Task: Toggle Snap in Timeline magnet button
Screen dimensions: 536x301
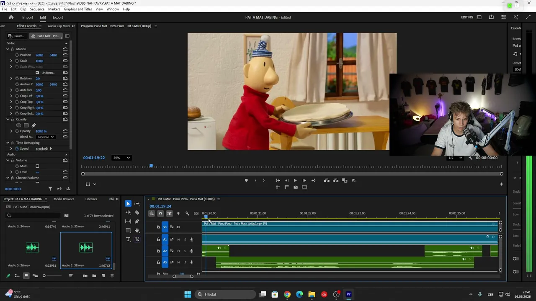Action: click(160, 214)
